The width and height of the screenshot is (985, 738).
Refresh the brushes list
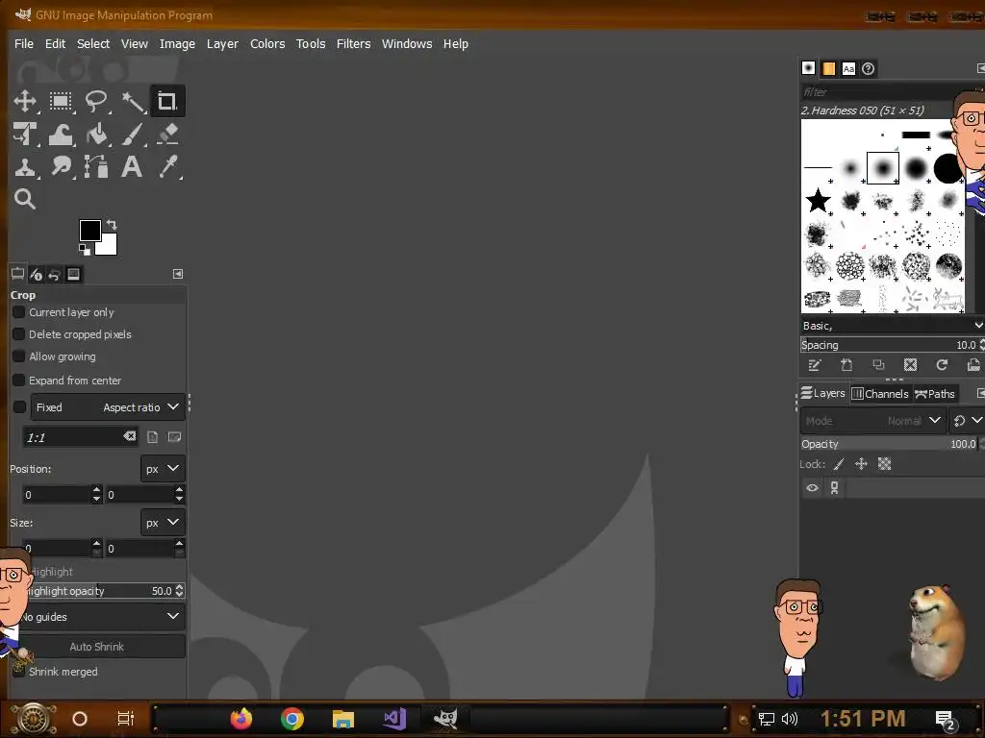pos(942,365)
